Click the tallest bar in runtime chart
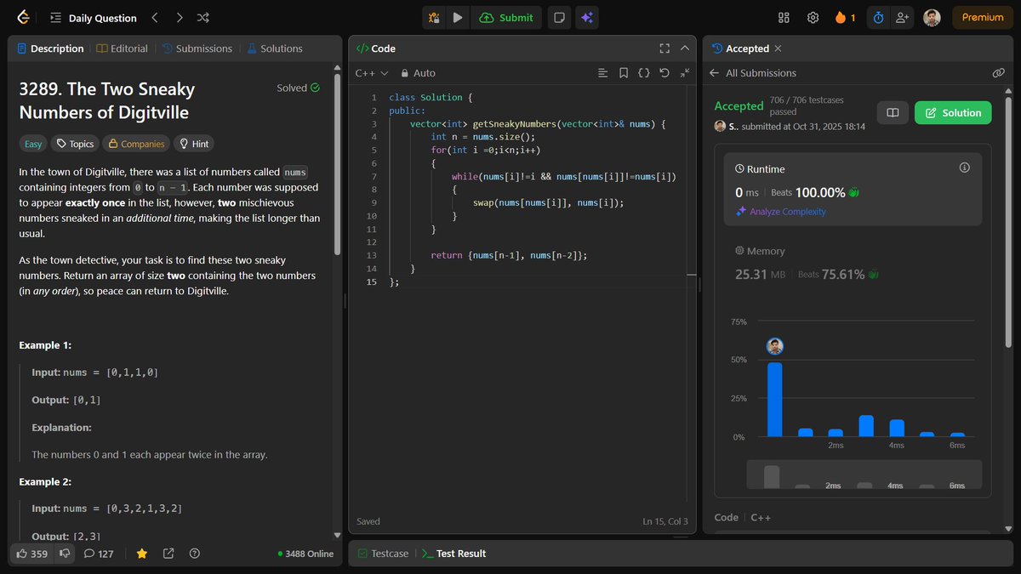 774,400
